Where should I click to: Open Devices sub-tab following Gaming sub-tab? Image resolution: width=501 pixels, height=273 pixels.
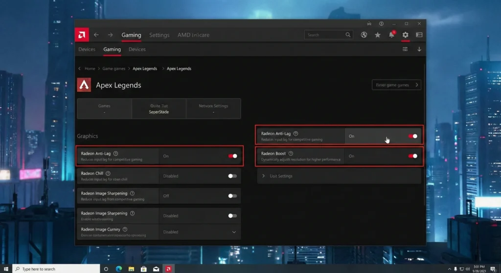point(137,49)
